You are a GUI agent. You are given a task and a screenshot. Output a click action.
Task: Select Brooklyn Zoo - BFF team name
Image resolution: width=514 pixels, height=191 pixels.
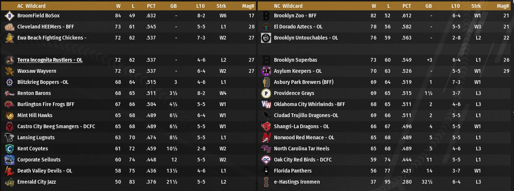[295, 16]
